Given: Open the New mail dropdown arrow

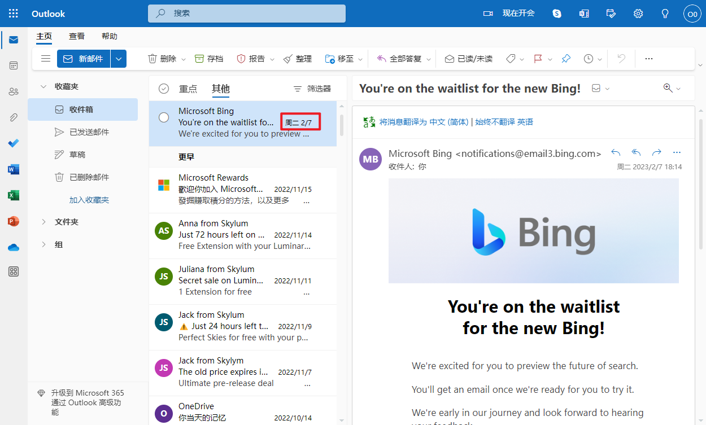Looking at the screenshot, I should tap(118, 59).
